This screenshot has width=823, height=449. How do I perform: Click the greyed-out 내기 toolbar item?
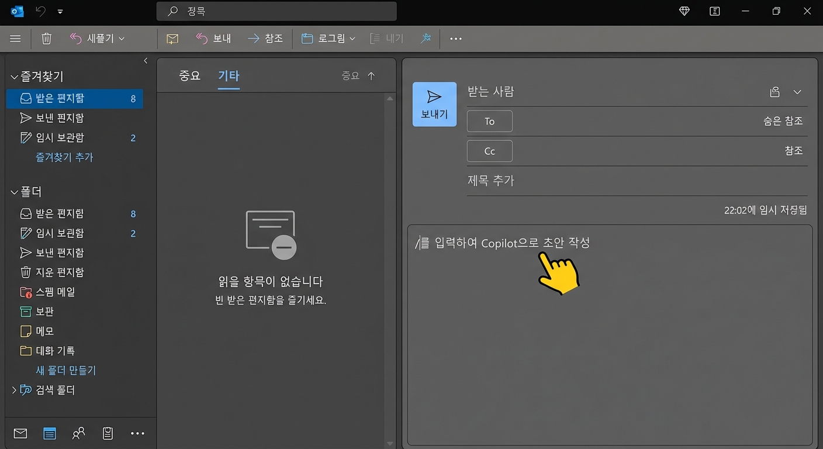tap(387, 39)
